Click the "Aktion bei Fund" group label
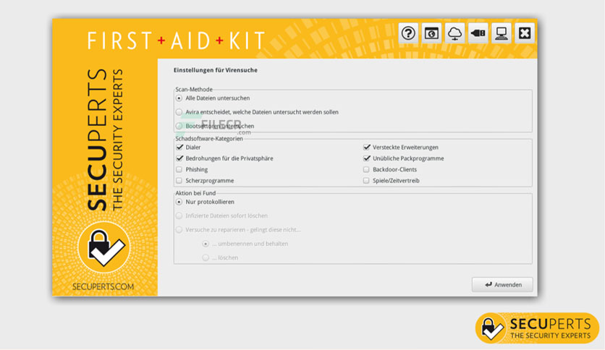Viewport: 605px width, 350px height. [x=195, y=193]
